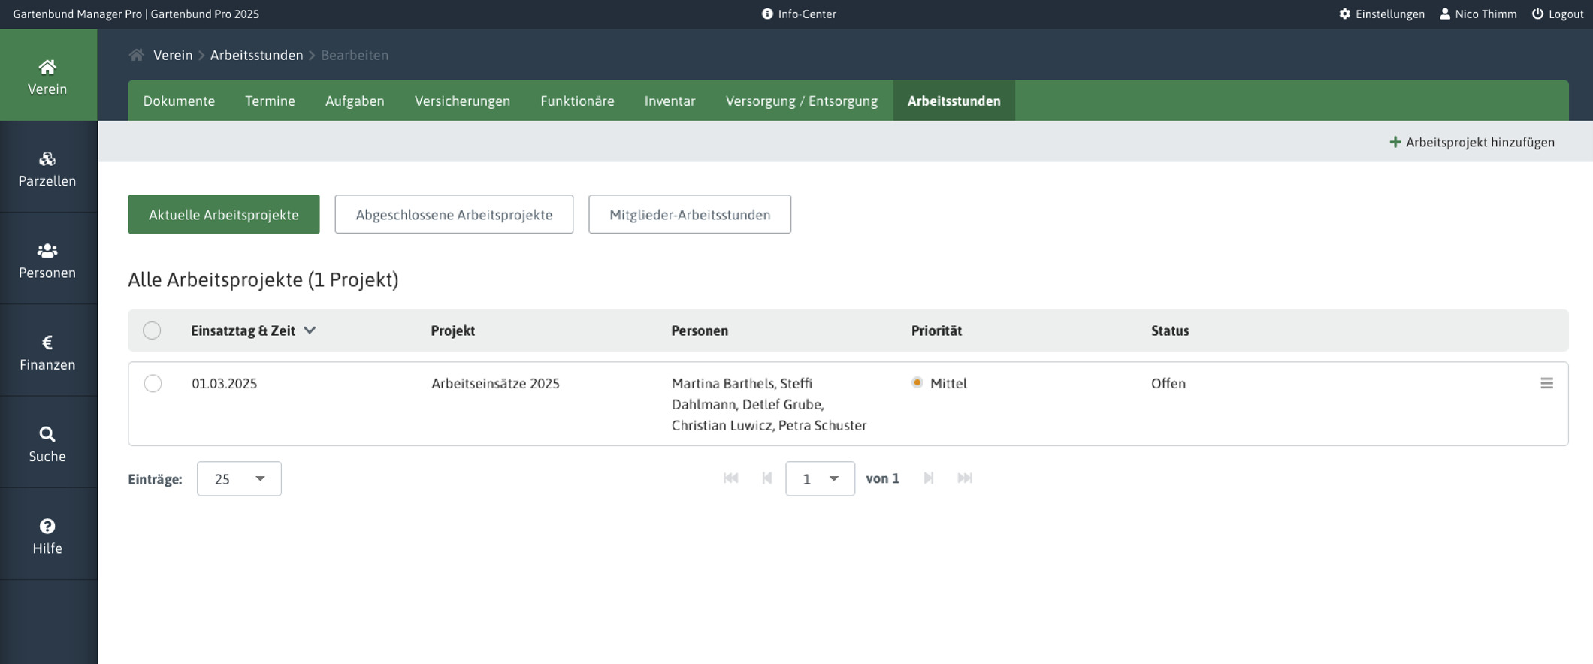
Task: Open Einstellungen gear settings
Action: [x=1381, y=14]
